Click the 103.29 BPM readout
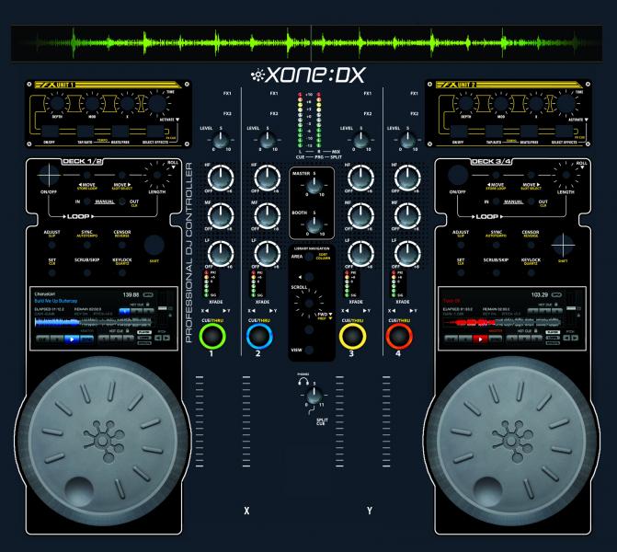This screenshot has height=552, width=617. coord(540,294)
